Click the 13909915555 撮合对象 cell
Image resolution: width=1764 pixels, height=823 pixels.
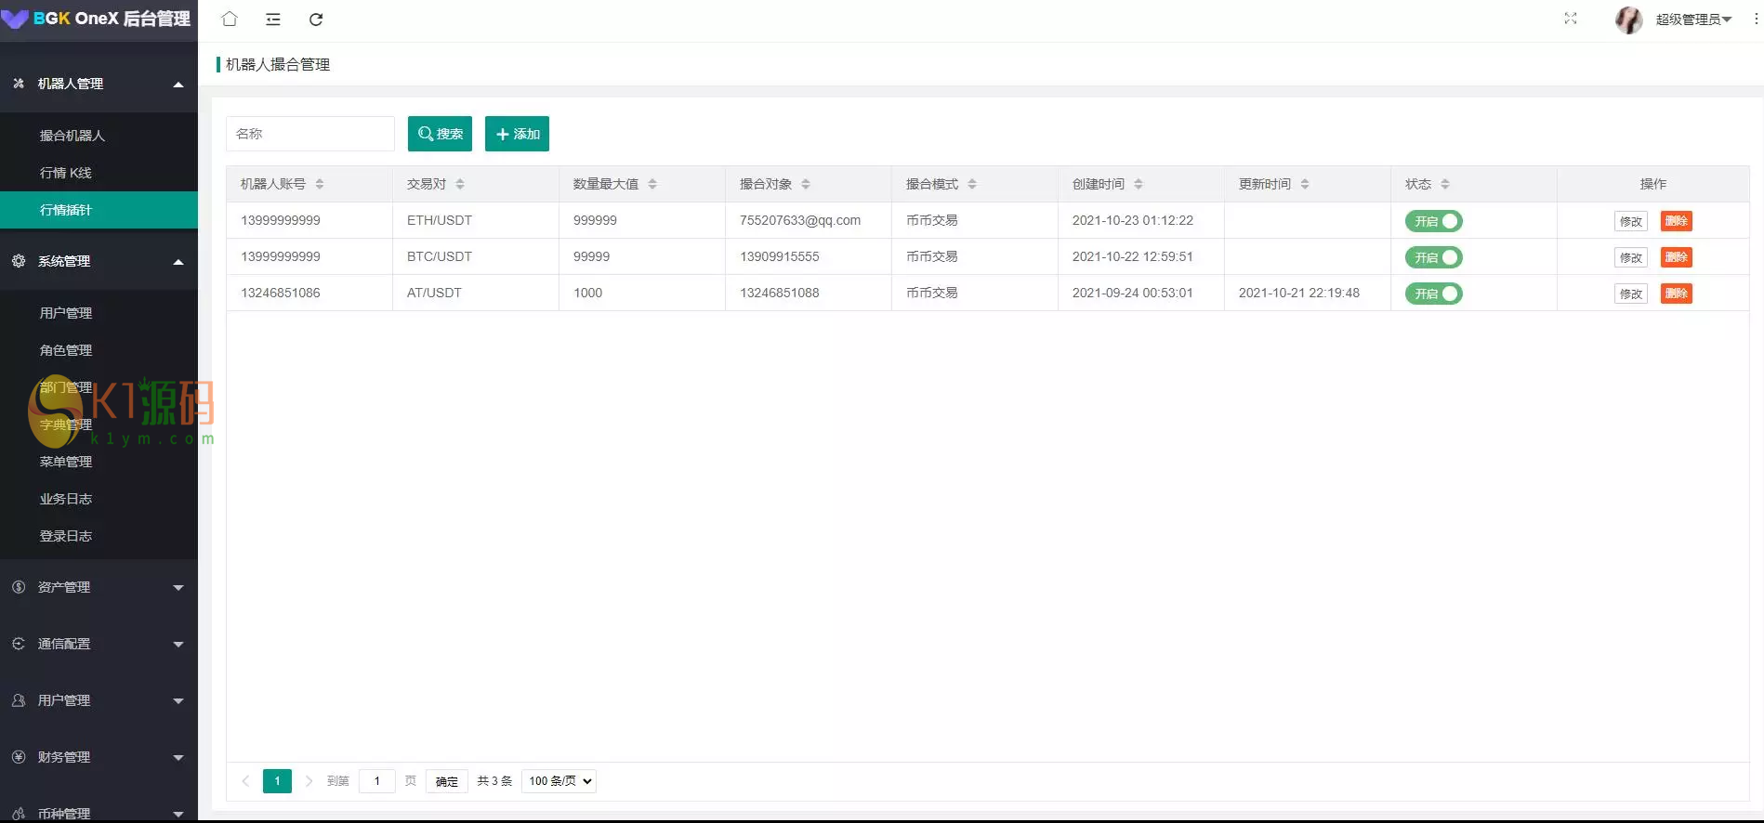coord(780,256)
